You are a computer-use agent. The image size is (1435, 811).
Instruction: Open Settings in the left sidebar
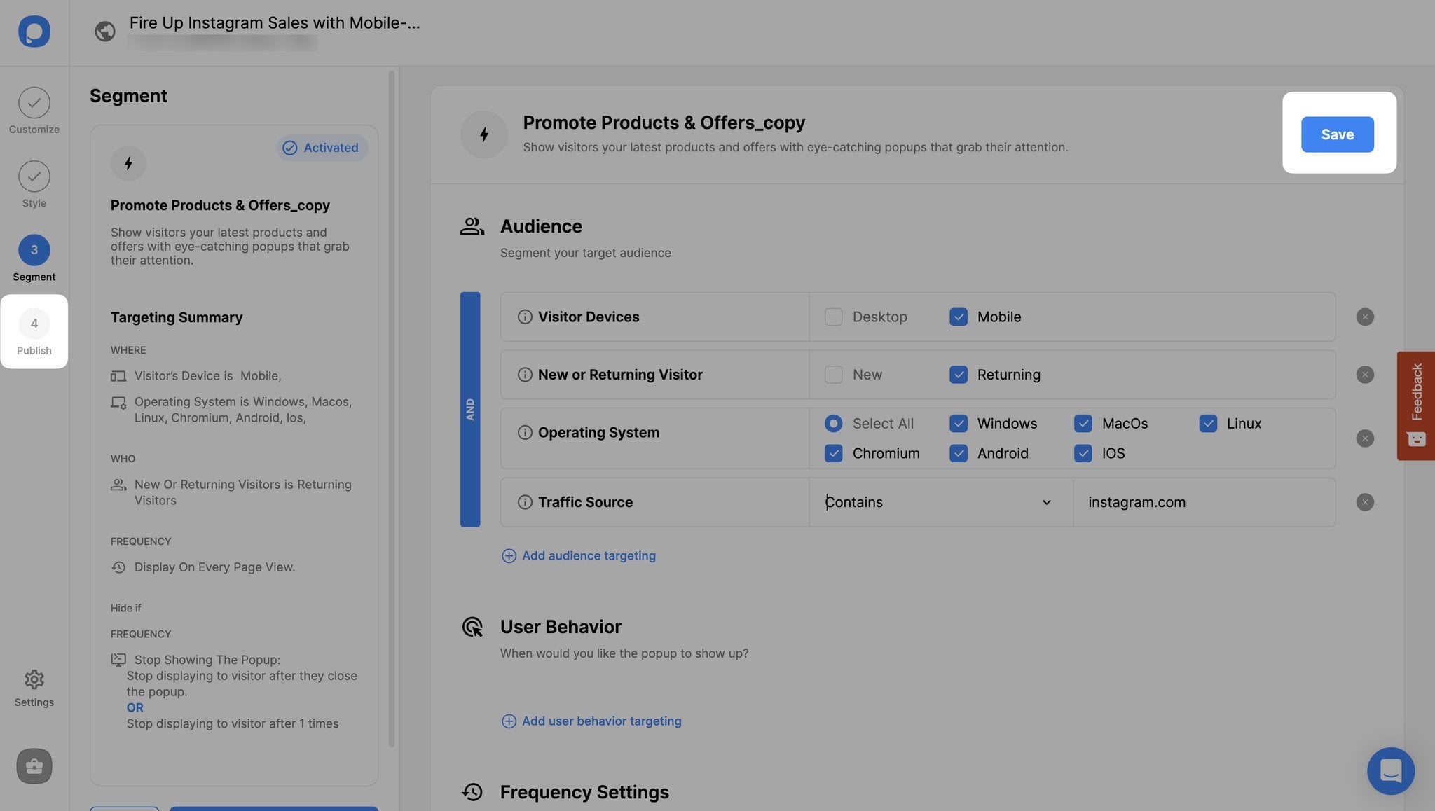click(34, 688)
